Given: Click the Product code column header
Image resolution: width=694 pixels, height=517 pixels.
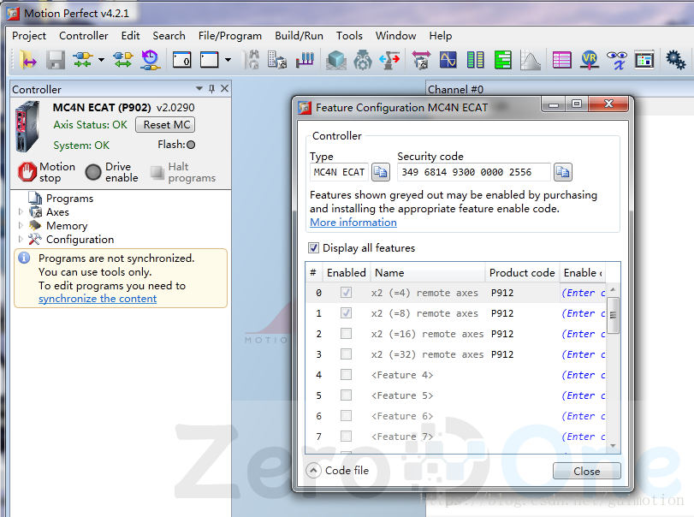Looking at the screenshot, I should (x=522, y=273).
